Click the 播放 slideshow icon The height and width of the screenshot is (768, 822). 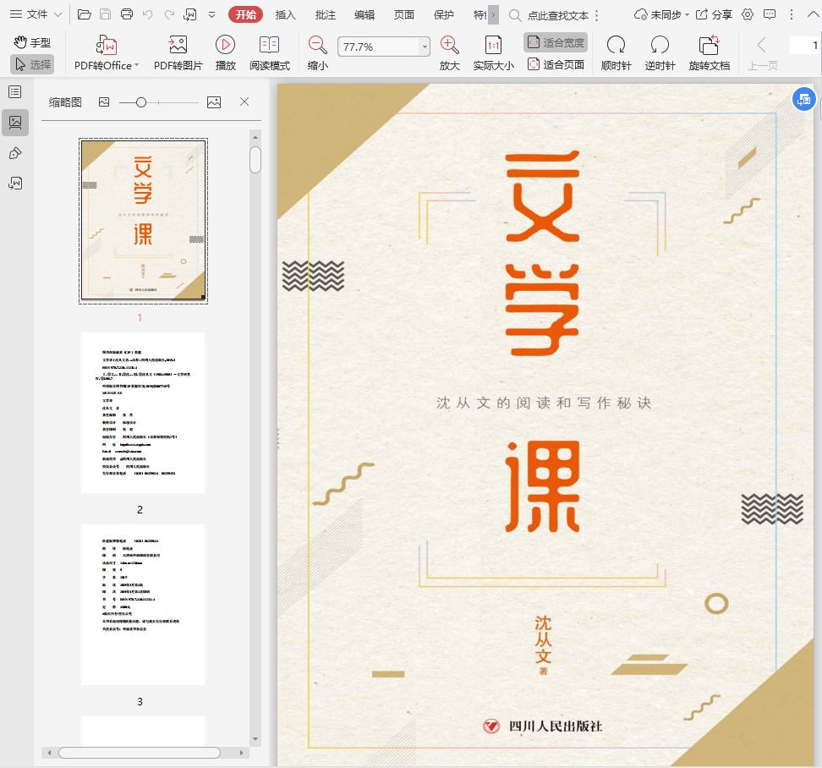click(225, 46)
